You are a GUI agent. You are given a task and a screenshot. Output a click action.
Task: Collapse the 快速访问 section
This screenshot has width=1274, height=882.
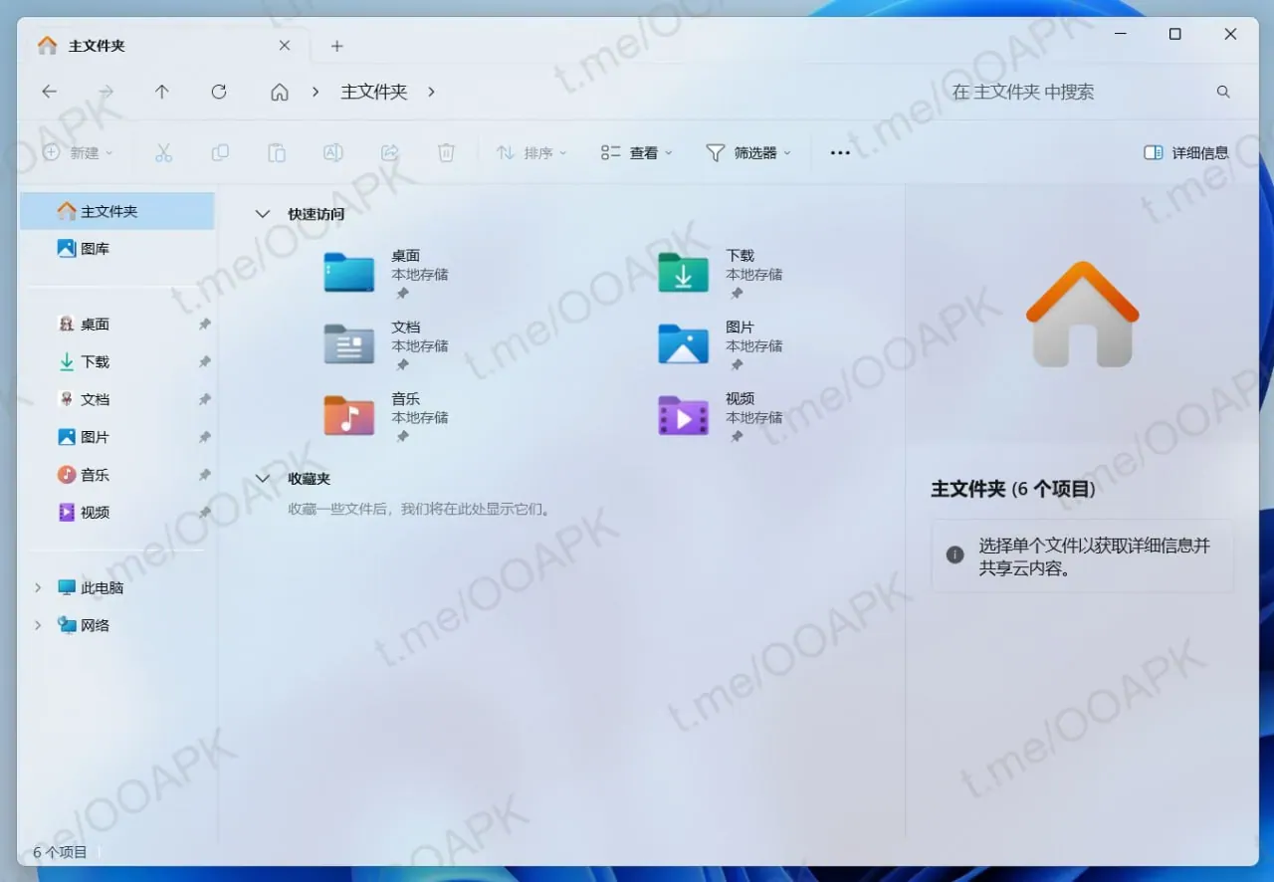tap(262, 213)
